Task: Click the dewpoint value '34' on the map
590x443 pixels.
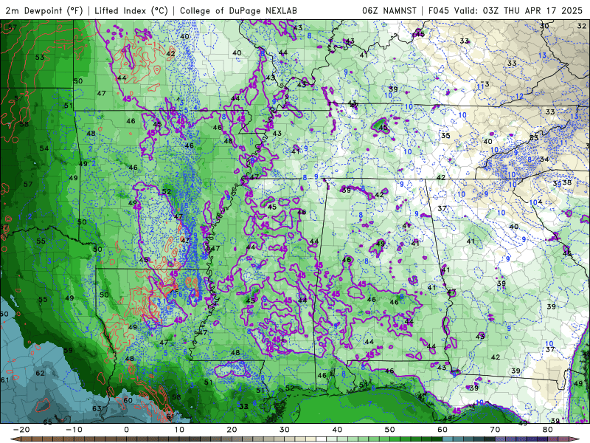Action: 544,159
